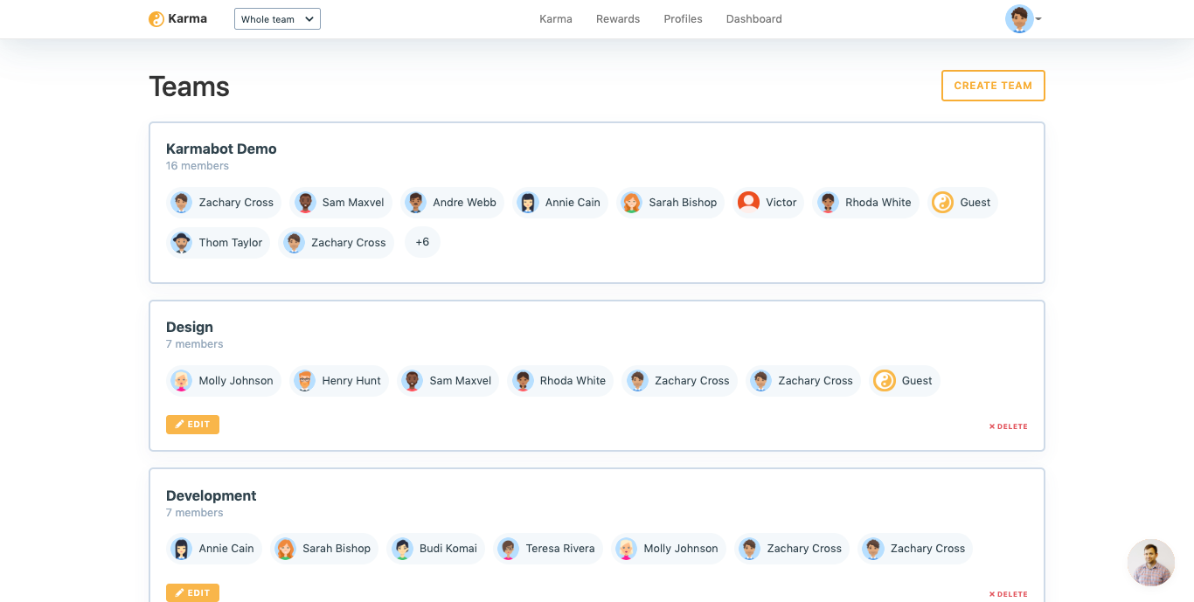Screen dimensions: 1194x602
Task: Click the '16 members' count text
Action: 198,166
